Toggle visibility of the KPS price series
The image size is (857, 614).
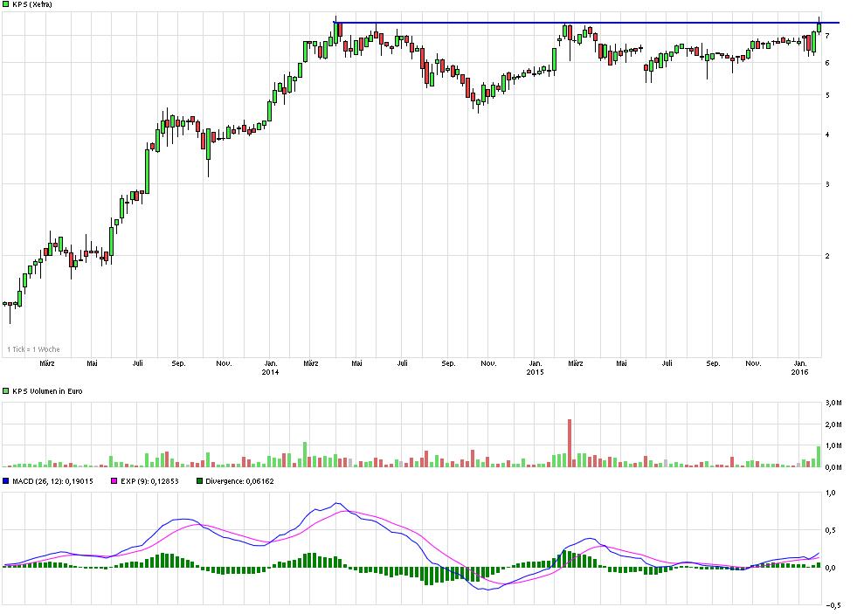point(7,3)
